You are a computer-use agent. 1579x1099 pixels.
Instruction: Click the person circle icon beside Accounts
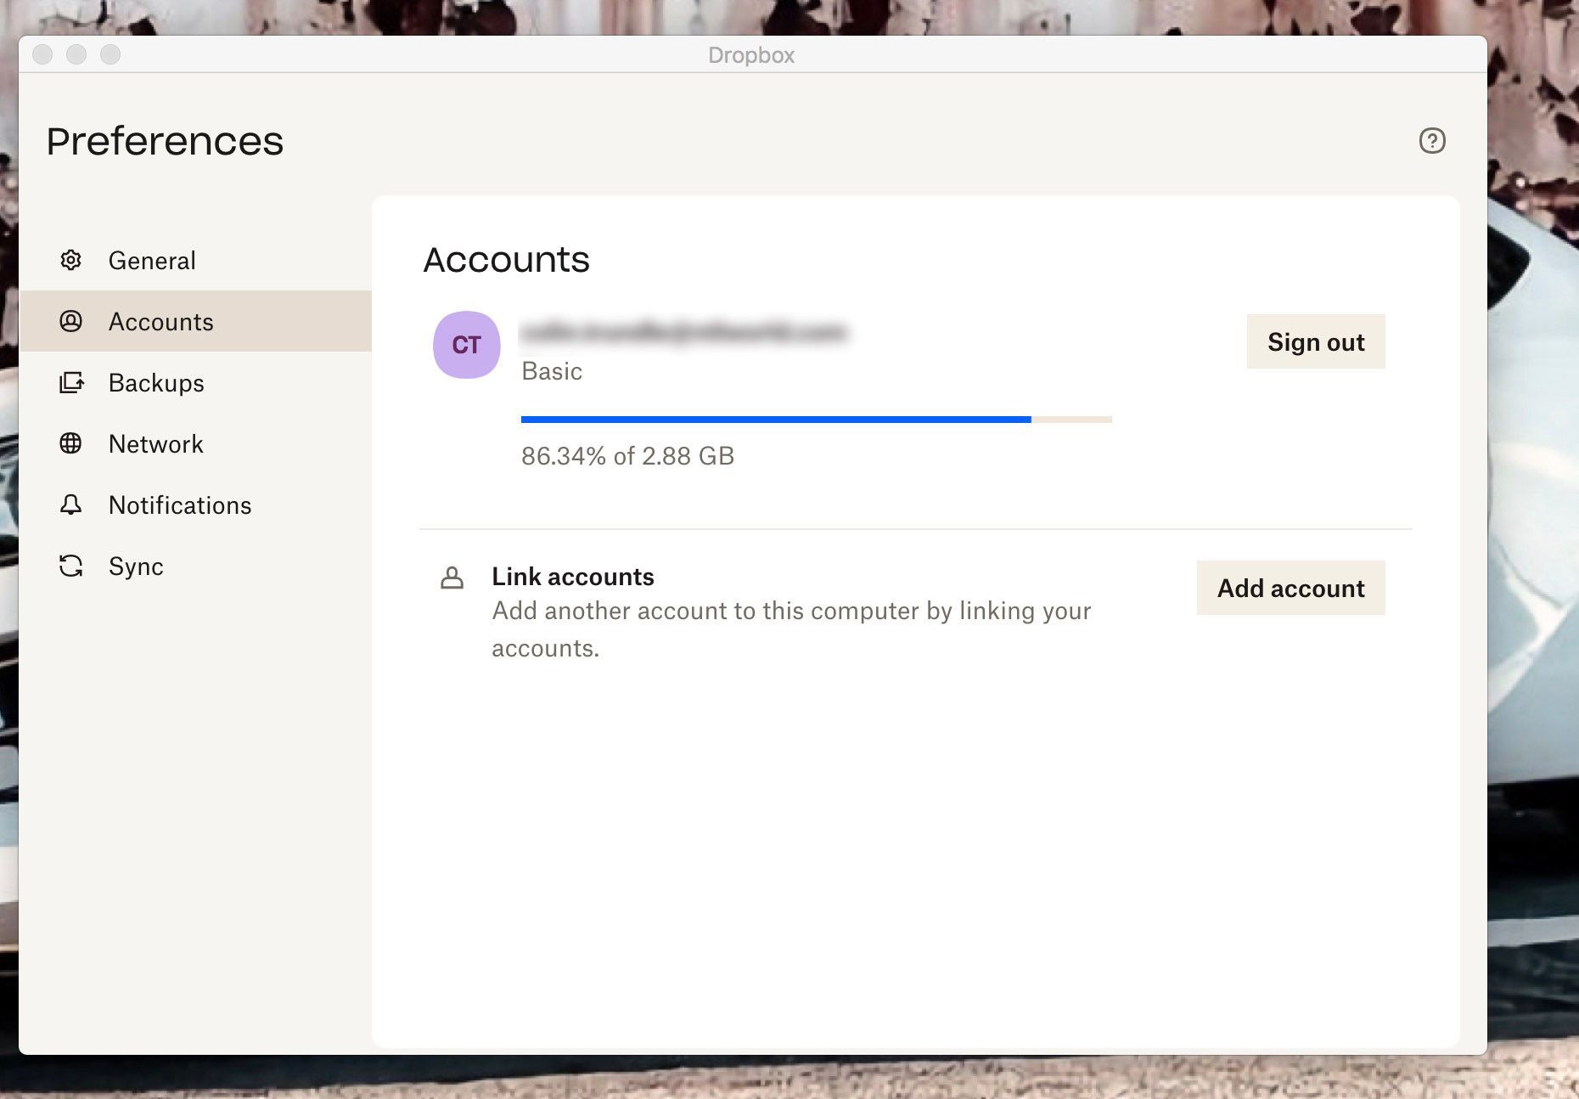tap(70, 321)
